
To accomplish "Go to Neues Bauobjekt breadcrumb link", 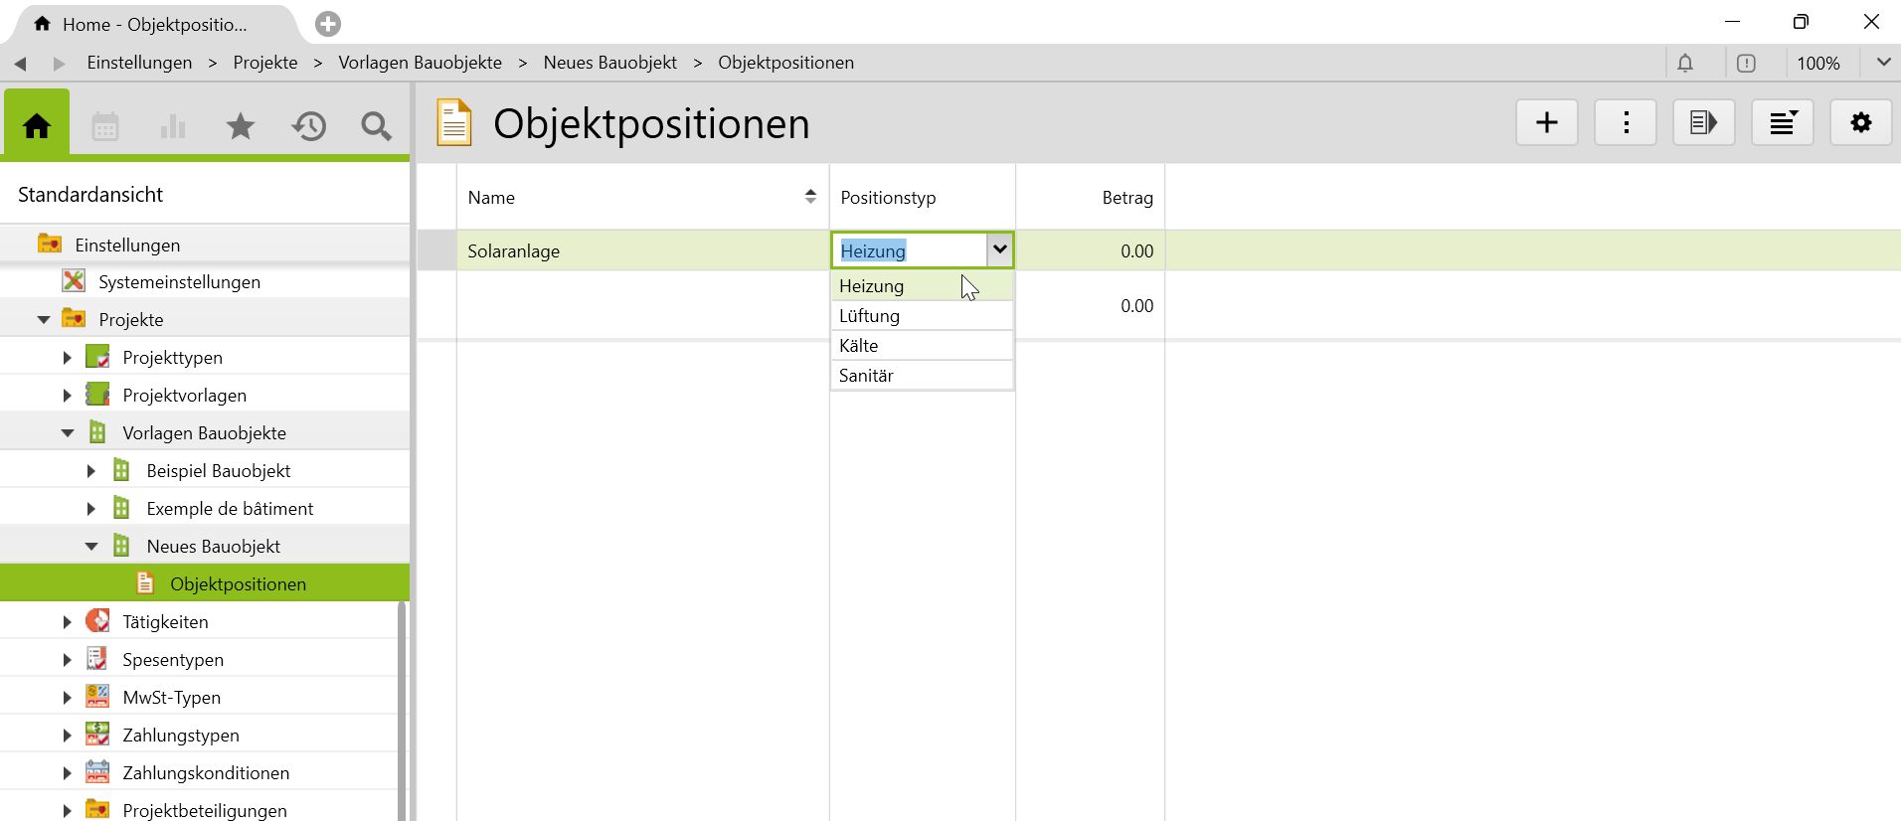I will [x=609, y=63].
